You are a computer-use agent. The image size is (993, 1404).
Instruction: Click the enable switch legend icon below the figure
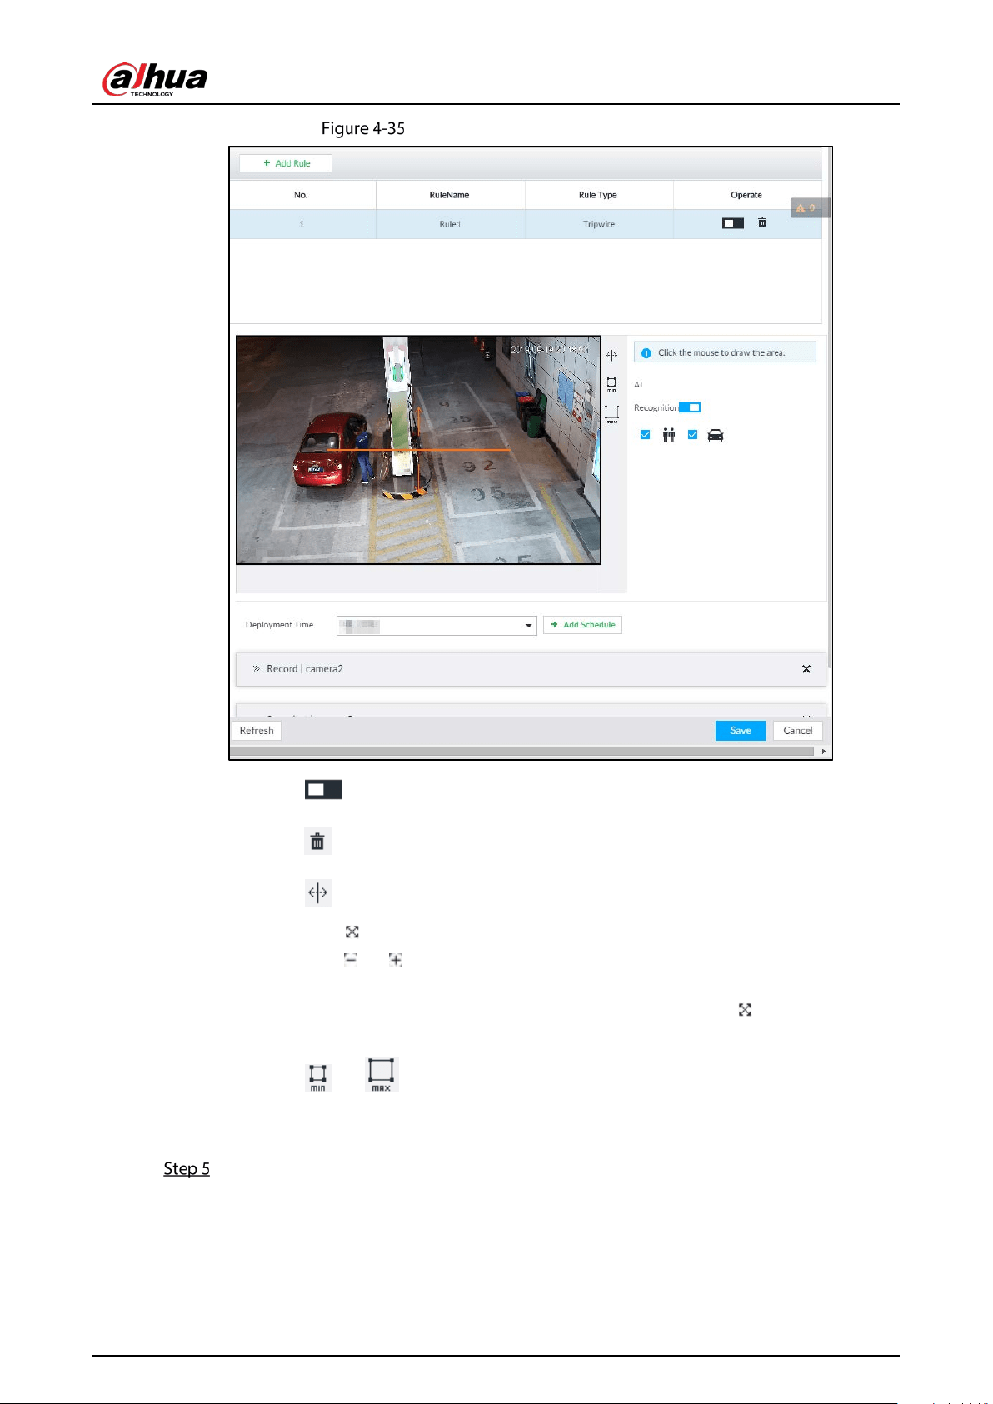[x=323, y=790]
